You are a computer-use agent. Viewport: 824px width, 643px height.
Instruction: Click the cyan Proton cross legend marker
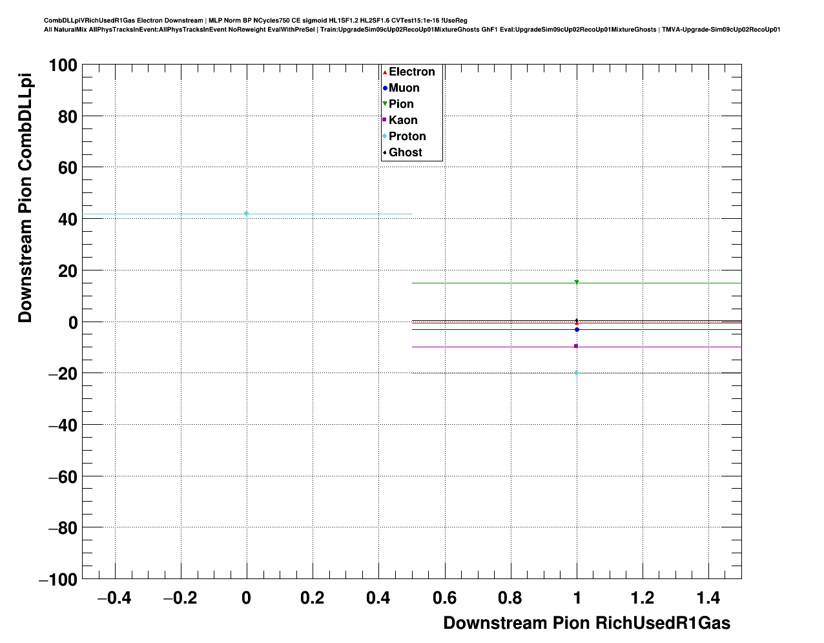coord(385,136)
